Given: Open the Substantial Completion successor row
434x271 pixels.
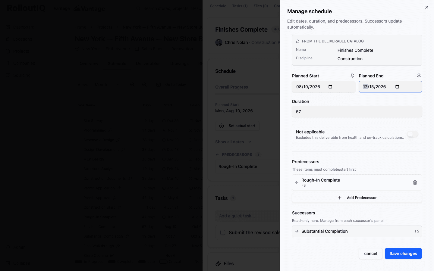Looking at the screenshot, I should tap(357, 231).
